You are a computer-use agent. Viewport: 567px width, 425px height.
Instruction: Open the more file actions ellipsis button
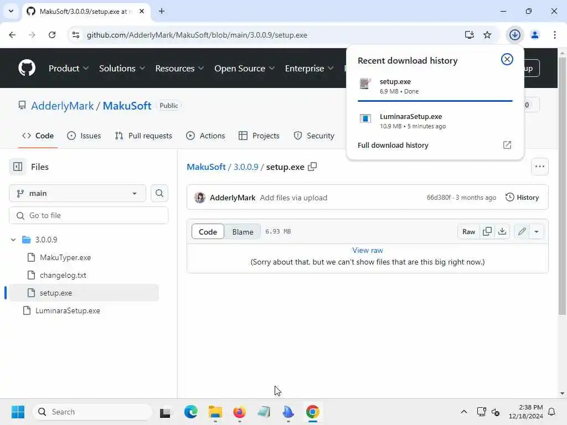539,167
